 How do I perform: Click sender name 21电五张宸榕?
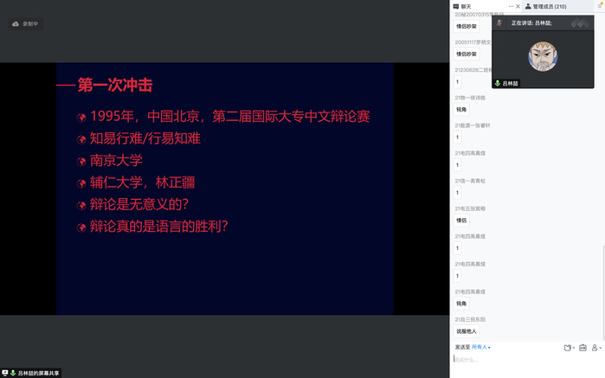470,208
